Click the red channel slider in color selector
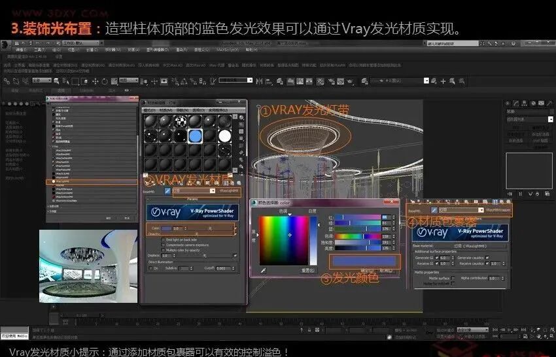Screen dimensions: 556x357 (358, 217)
